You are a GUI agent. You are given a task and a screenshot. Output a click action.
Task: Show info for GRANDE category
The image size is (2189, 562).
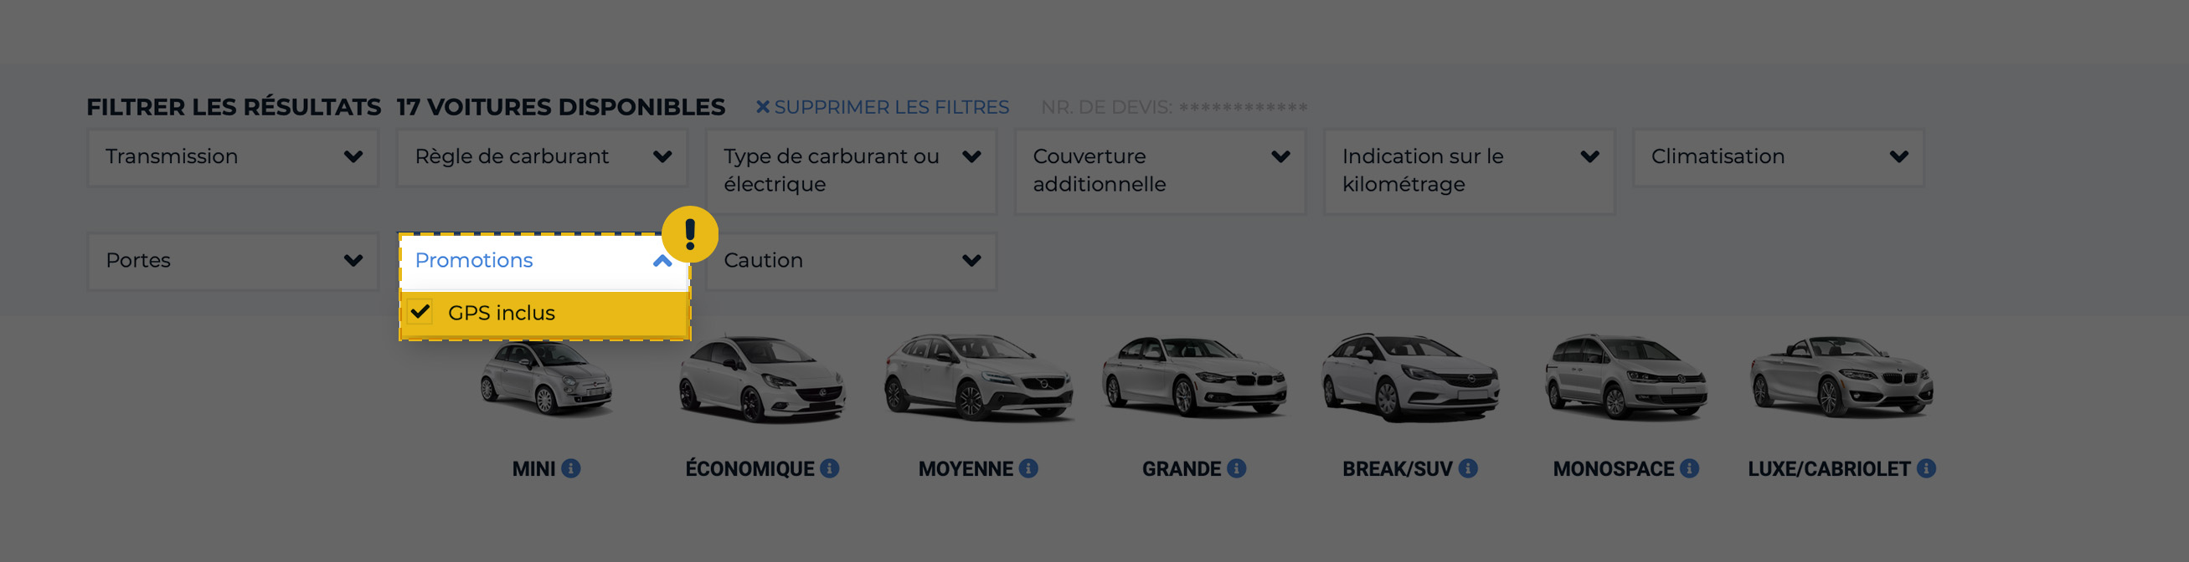coord(1236,468)
